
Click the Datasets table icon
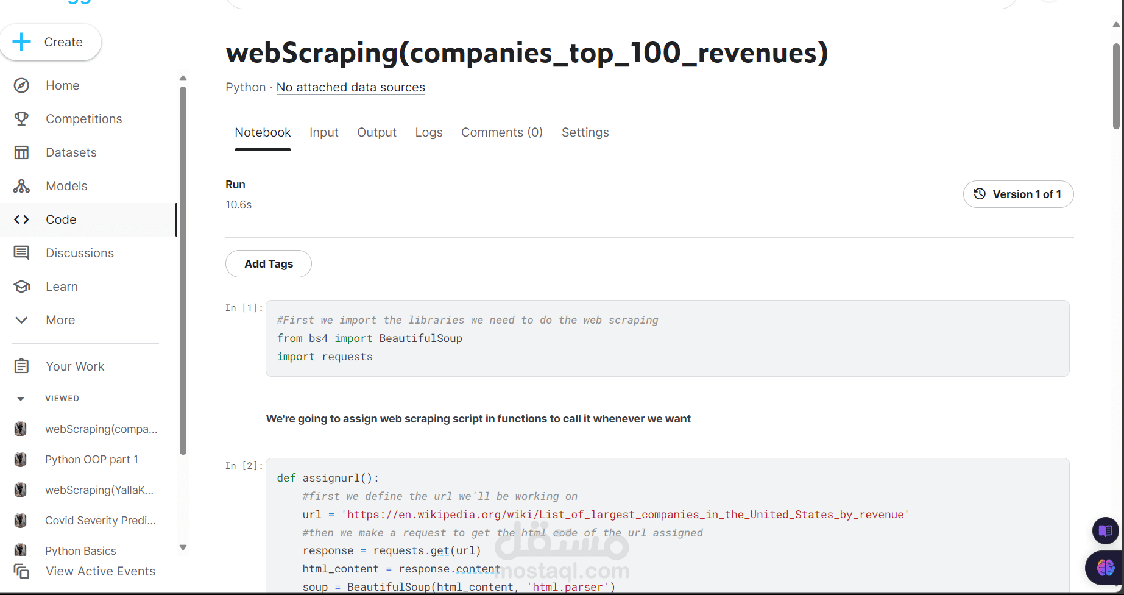coord(21,152)
